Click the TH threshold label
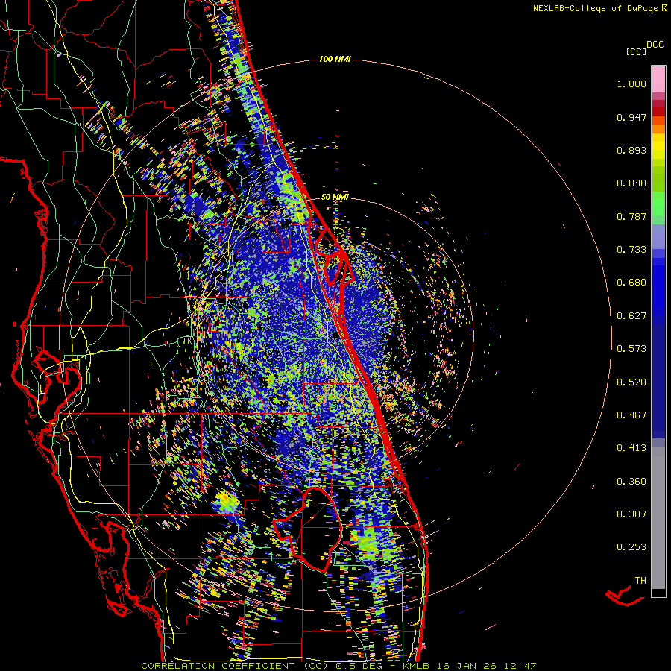The width and height of the screenshot is (671, 671). [x=640, y=581]
